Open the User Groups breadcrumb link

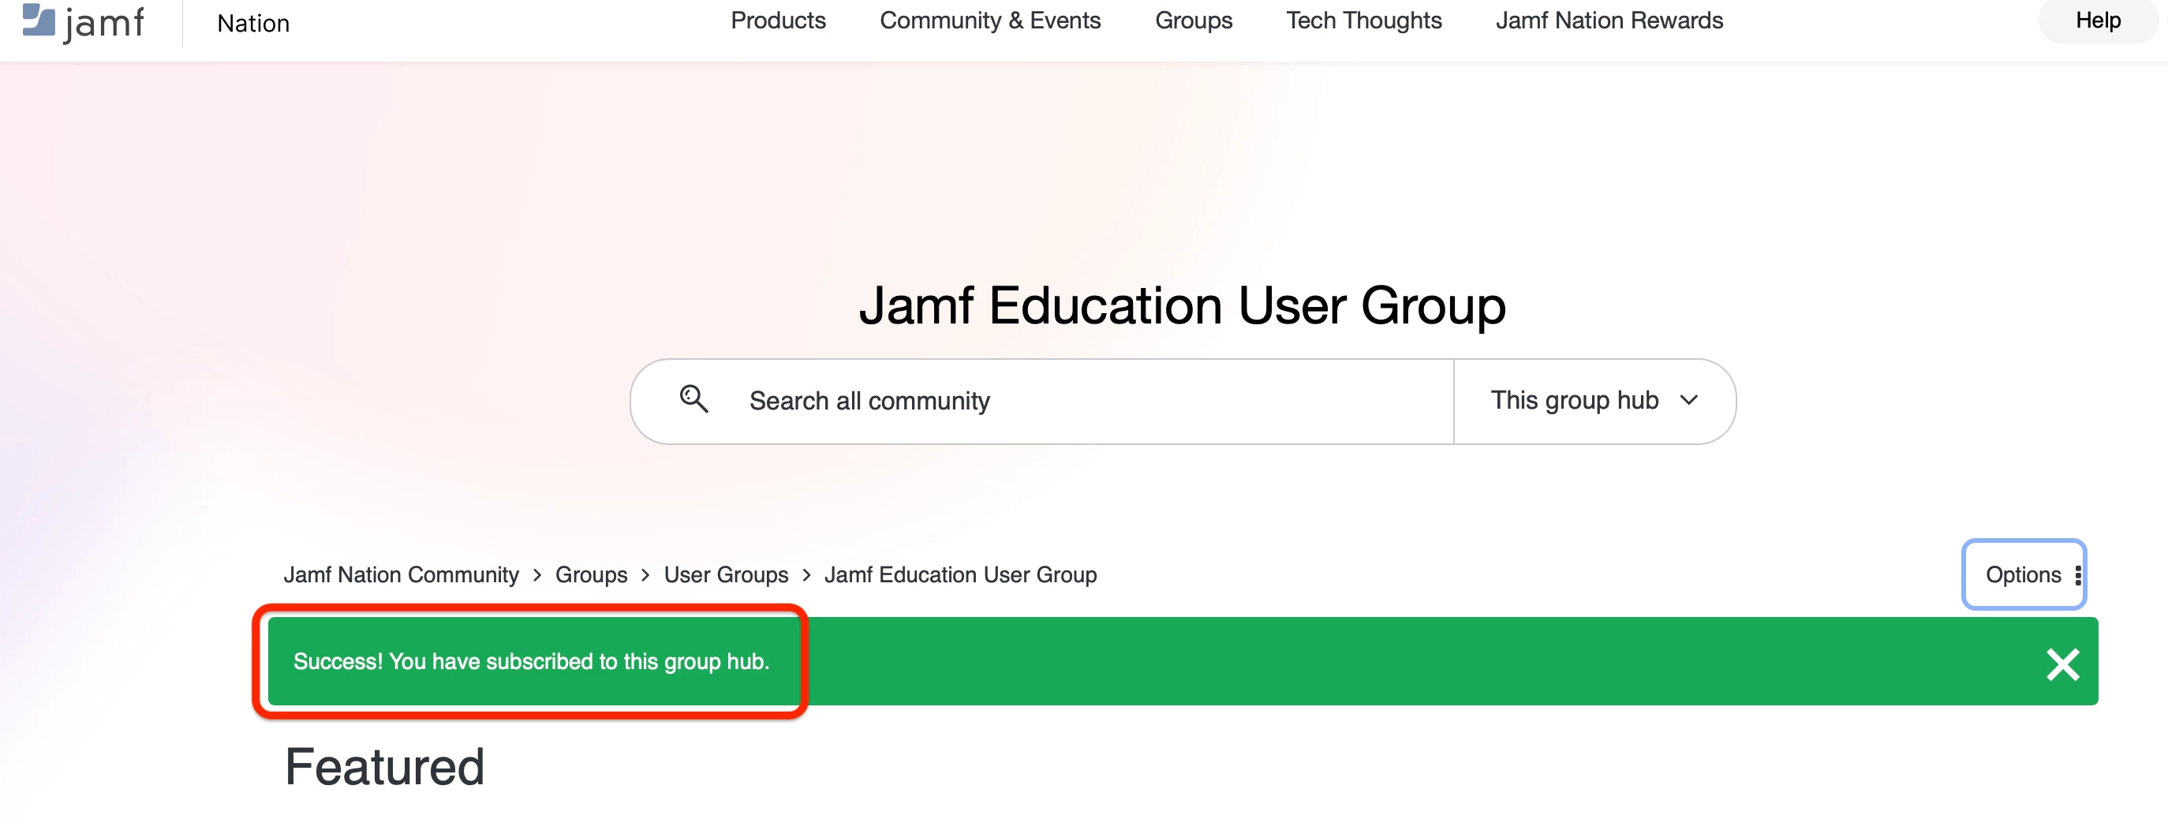point(726,575)
